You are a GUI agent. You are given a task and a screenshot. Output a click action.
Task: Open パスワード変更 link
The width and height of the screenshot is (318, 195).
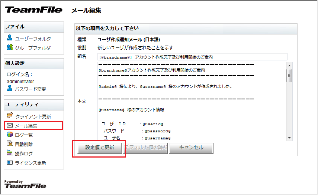[x=30, y=89]
